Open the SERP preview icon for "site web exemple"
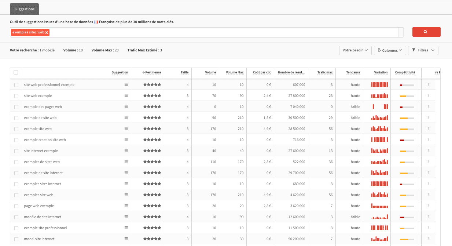This screenshot has height=246, width=452. [126, 95]
